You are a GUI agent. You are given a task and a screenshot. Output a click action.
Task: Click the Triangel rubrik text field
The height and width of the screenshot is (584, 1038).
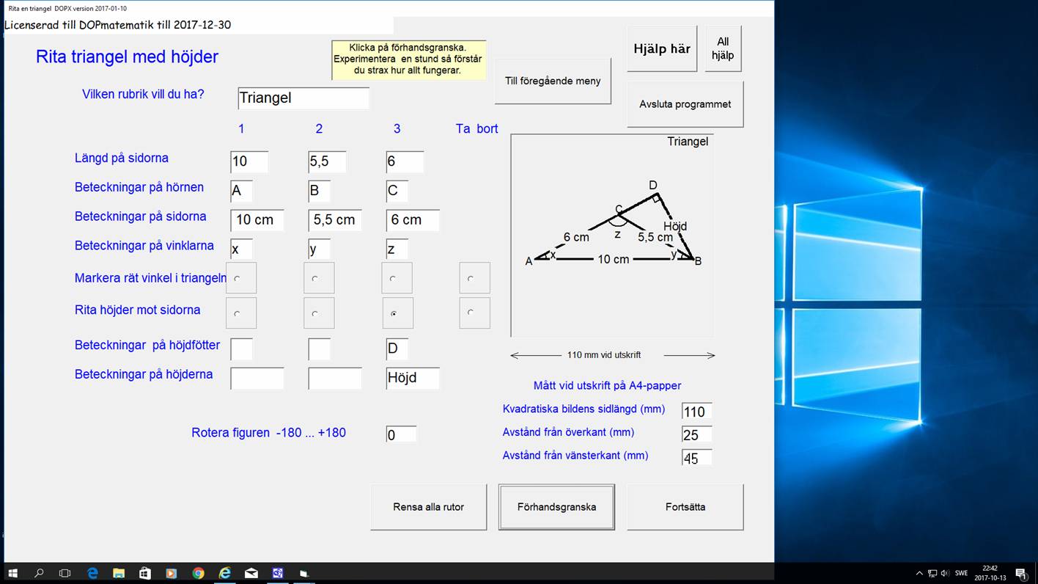tap(303, 98)
